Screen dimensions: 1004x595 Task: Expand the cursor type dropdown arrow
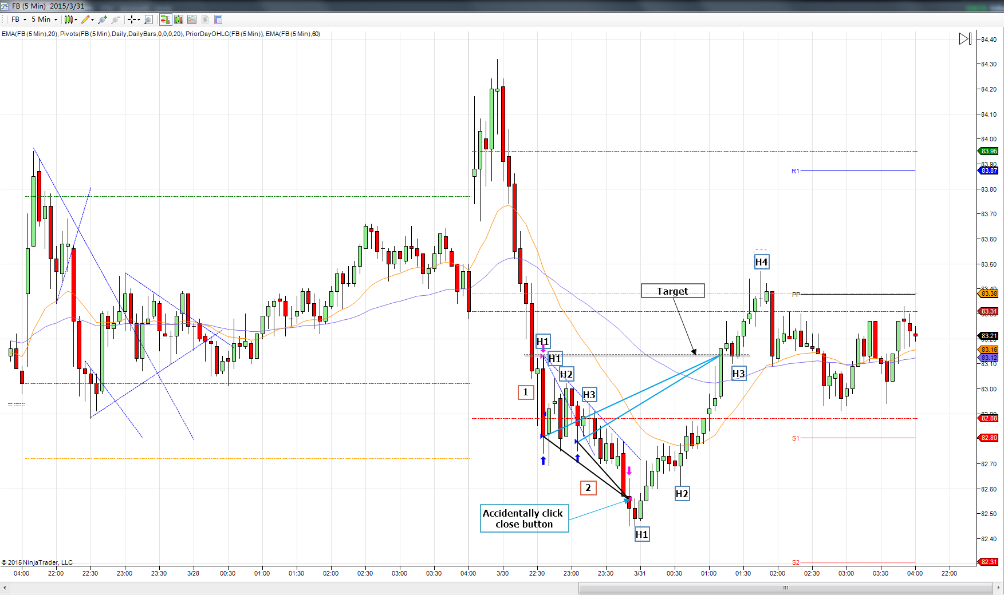139,19
